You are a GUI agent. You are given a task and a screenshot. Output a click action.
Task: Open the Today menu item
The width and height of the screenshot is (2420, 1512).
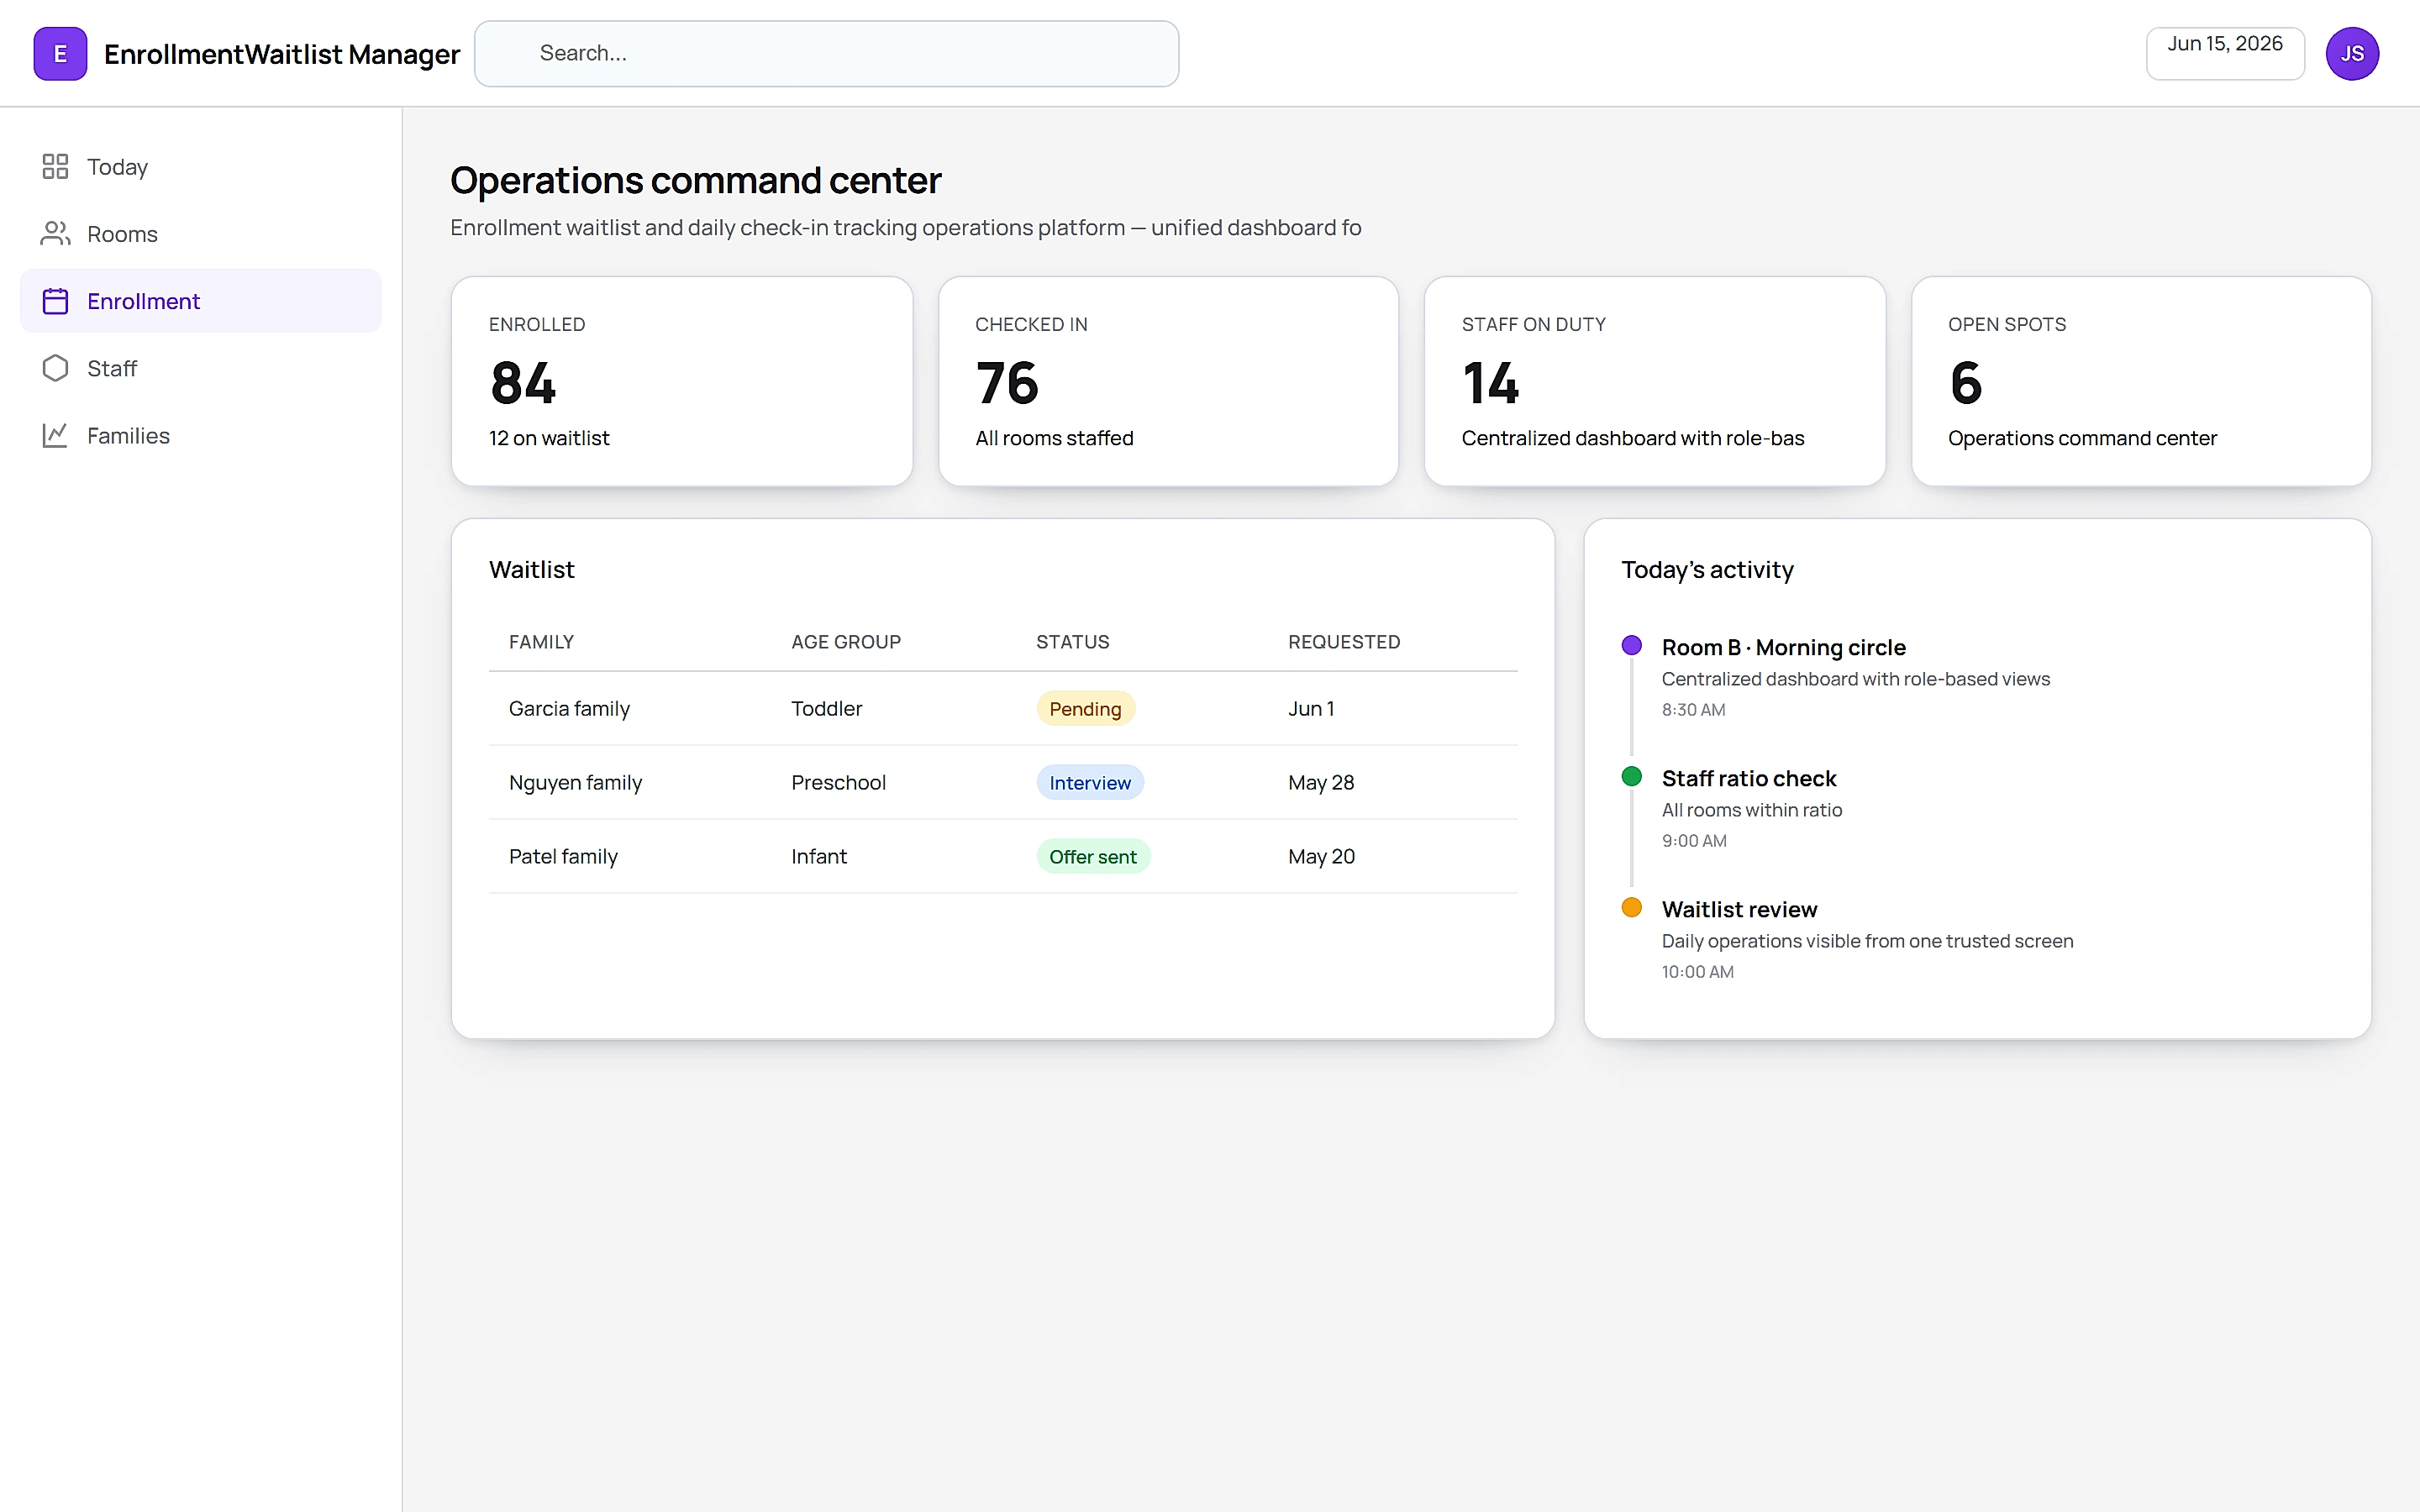pyautogui.click(x=201, y=166)
